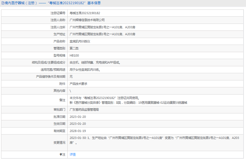Click the 注册人住所 label
This screenshot has height=160, width=246.
coord(58,27)
